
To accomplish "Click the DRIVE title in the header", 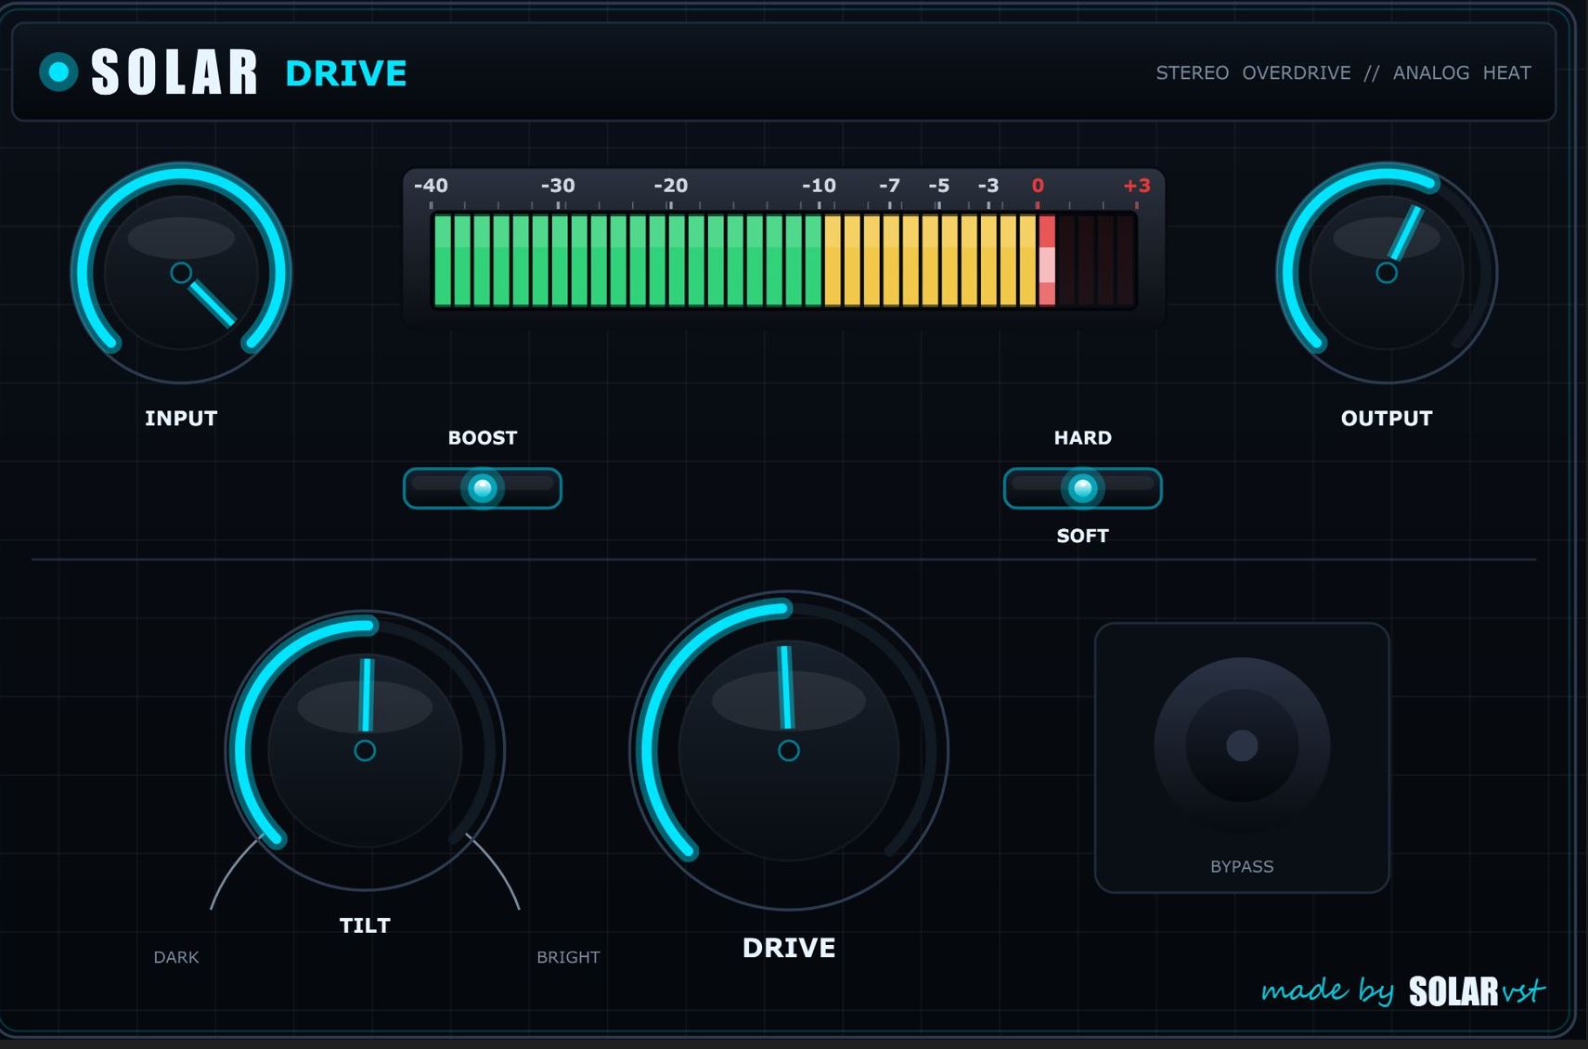I will [x=346, y=73].
